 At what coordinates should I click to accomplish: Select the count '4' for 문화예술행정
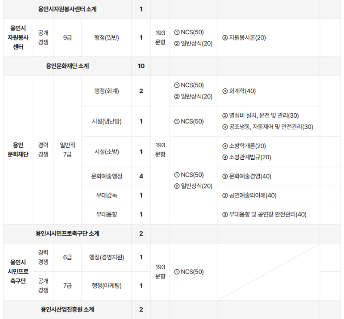point(141,176)
